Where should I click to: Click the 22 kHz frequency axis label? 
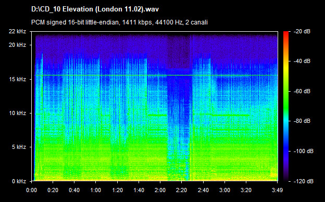pos(17,31)
